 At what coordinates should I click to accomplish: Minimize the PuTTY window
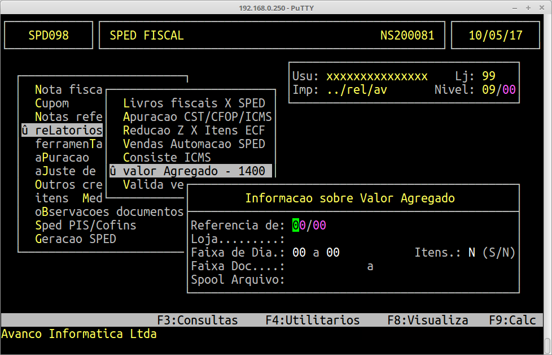pyautogui.click(x=515, y=8)
